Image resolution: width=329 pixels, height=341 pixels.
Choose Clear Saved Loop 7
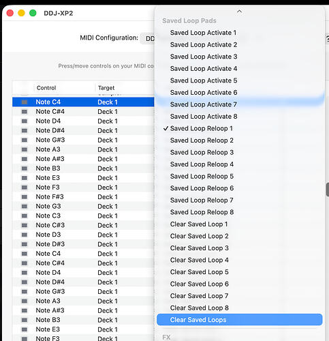point(239,296)
